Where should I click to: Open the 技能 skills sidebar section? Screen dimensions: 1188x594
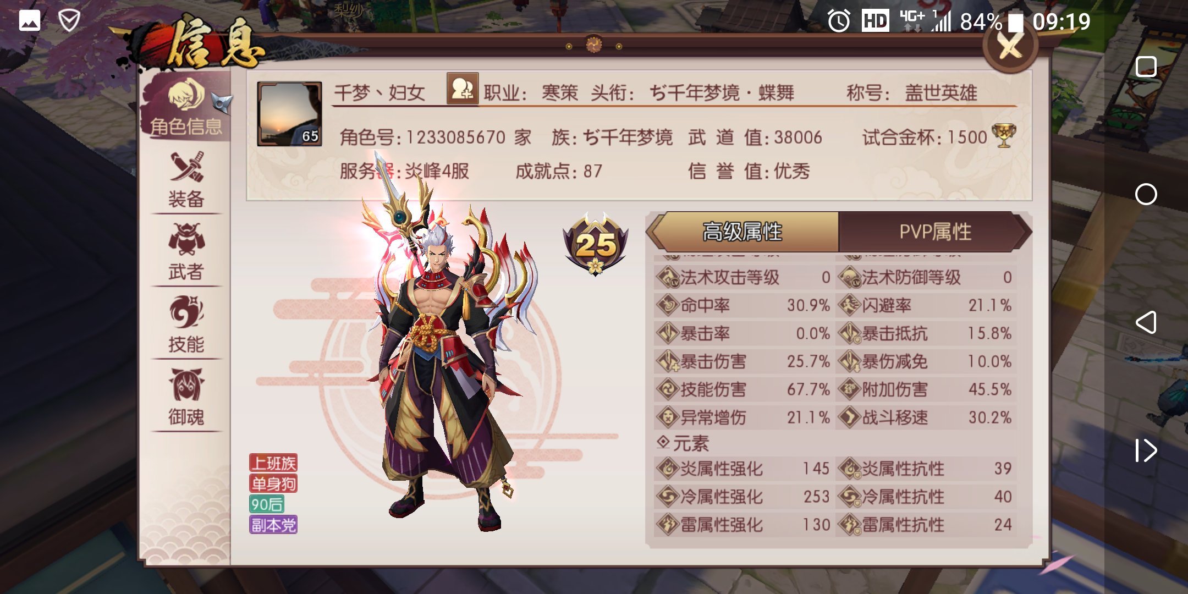pyautogui.click(x=186, y=324)
